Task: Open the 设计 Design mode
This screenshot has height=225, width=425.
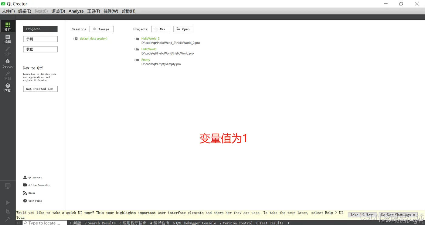Action: click(8, 51)
